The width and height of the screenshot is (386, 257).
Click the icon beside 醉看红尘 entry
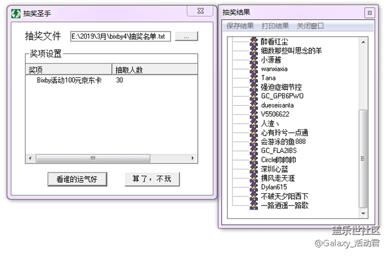[x=254, y=42]
